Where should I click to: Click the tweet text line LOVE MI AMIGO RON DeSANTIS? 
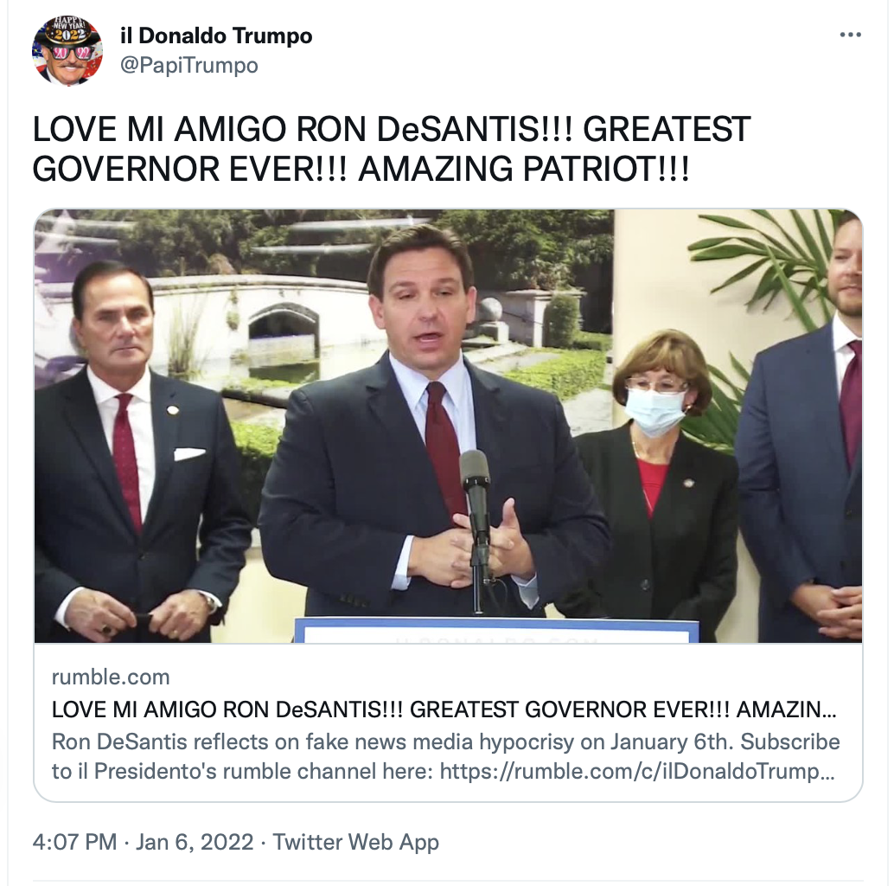(391, 129)
